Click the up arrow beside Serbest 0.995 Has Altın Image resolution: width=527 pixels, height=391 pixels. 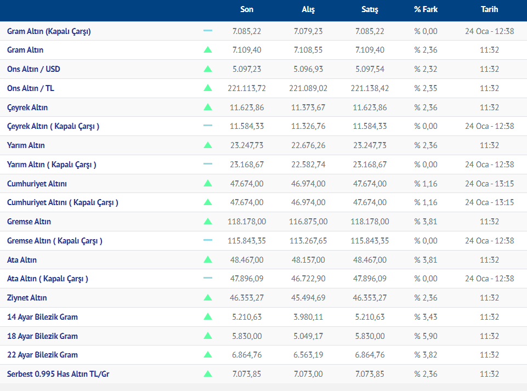[208, 374]
